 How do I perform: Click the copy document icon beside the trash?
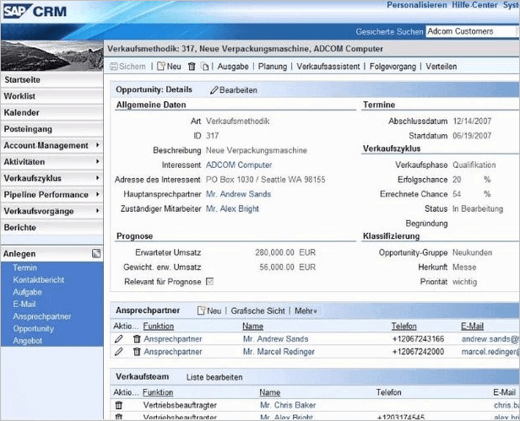(204, 66)
